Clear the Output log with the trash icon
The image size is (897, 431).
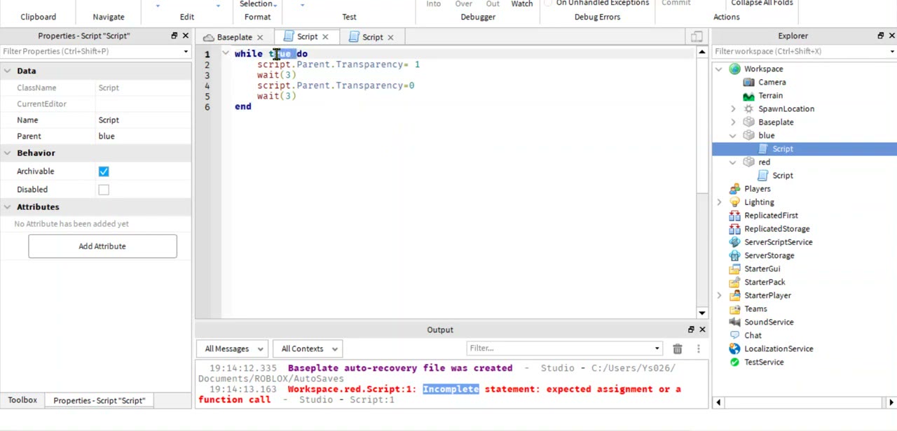click(678, 348)
